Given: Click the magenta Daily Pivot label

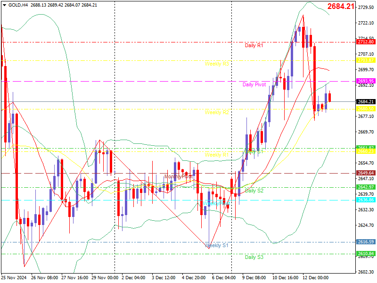Looking at the screenshot, I should 254,85.
